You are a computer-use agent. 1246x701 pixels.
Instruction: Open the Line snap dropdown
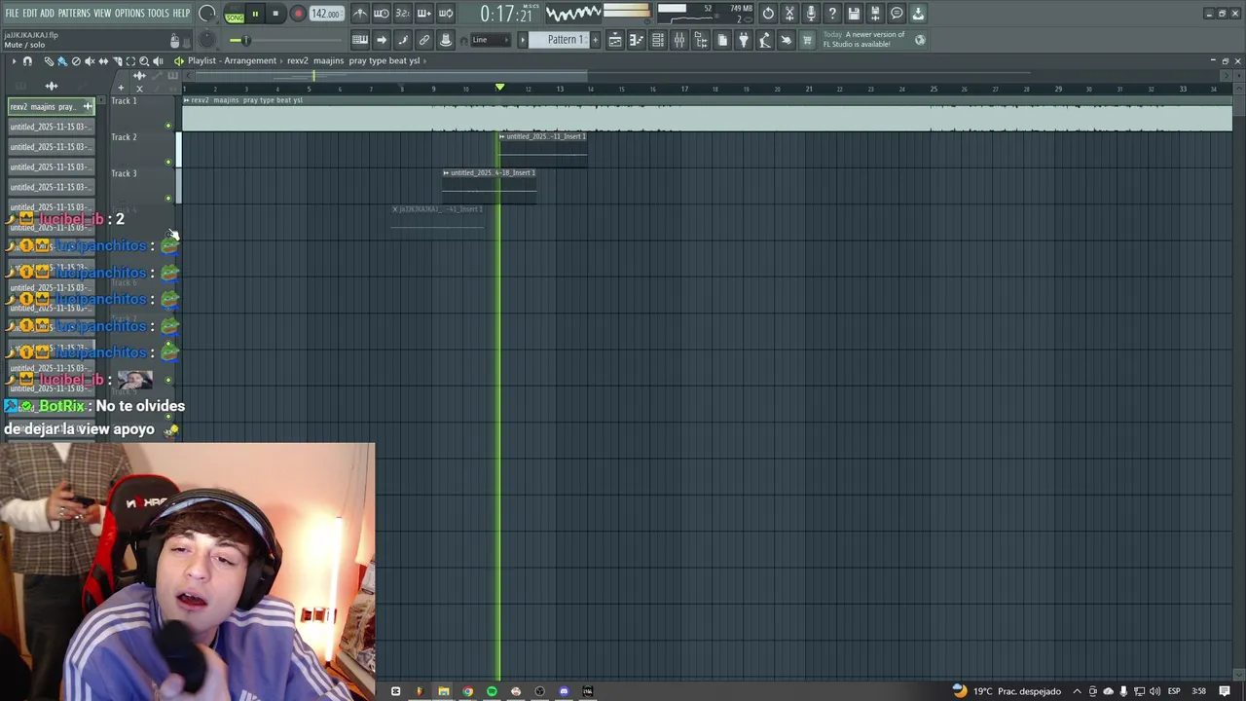pos(490,40)
